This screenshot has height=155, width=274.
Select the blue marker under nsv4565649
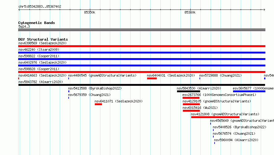[211, 124]
